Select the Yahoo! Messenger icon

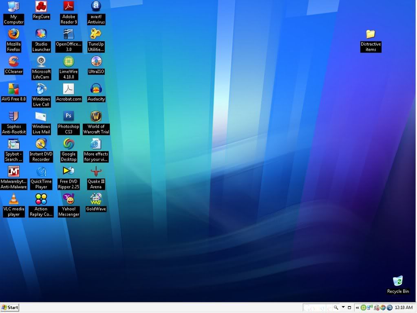coord(68,205)
